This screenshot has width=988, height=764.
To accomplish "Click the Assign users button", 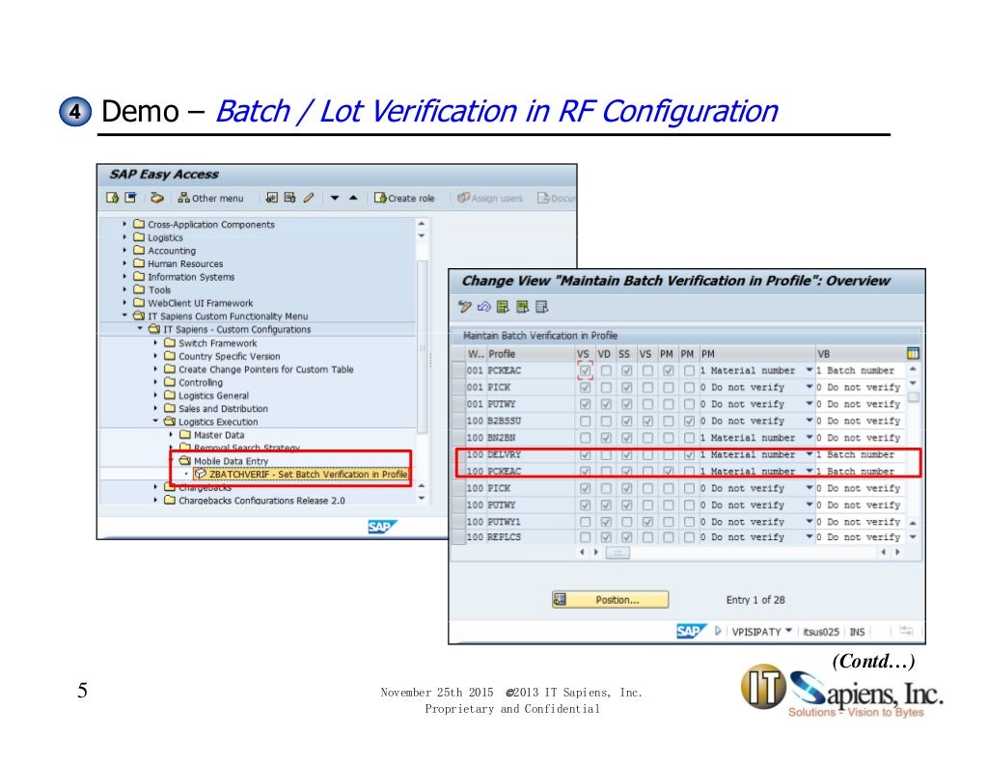I will (x=490, y=198).
